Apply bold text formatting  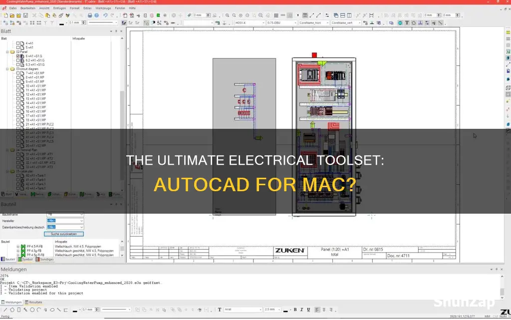coord(295,310)
